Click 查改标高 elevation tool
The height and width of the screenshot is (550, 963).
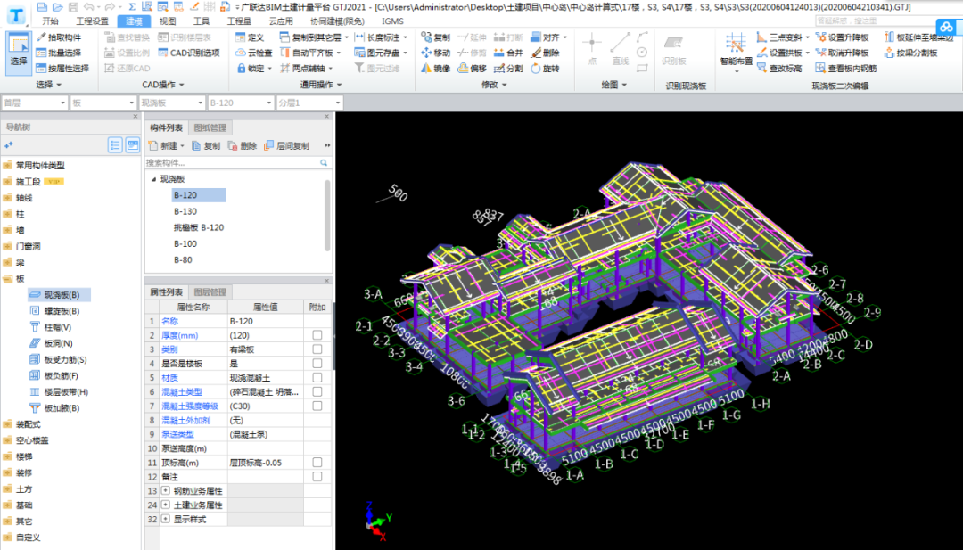click(780, 68)
